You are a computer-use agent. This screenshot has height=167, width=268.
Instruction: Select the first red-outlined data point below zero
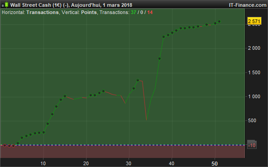[5, 145]
